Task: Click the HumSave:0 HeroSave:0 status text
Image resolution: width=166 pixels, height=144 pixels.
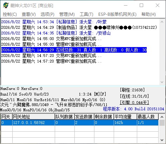Action: [x=21, y=89]
